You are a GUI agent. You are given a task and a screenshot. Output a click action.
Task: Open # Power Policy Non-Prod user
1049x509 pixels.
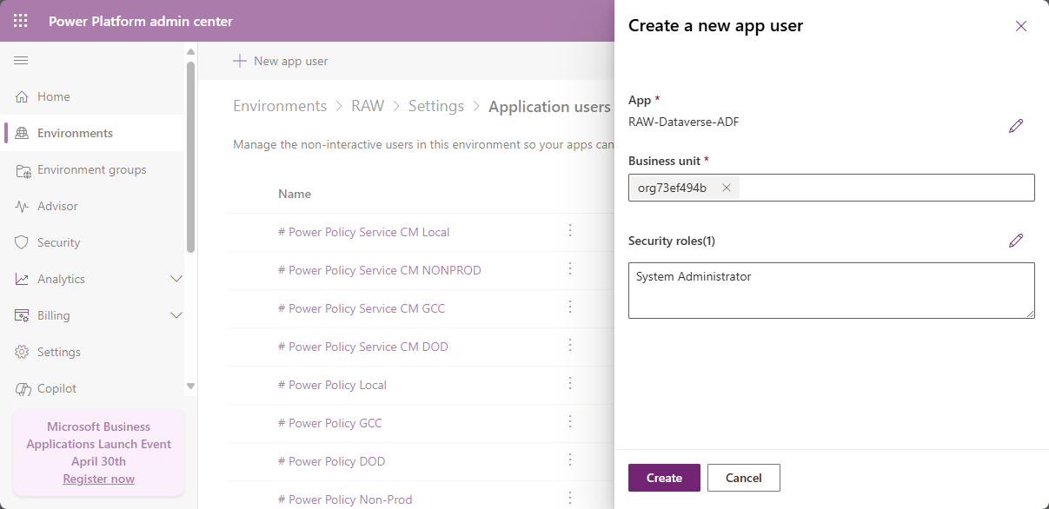(x=345, y=499)
